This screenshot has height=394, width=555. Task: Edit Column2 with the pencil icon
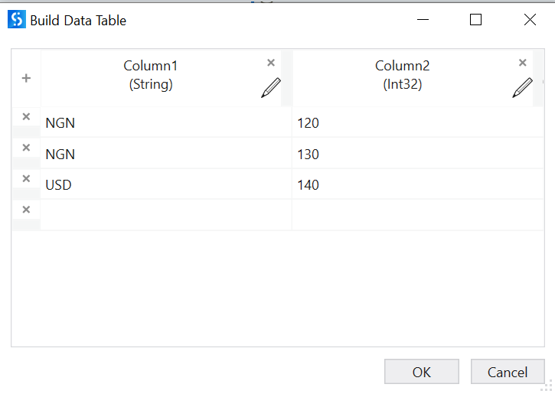[522, 88]
